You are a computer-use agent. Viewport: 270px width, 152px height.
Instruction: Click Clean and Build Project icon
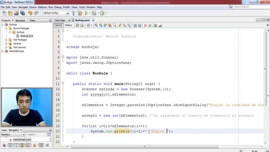tap(80, 13)
